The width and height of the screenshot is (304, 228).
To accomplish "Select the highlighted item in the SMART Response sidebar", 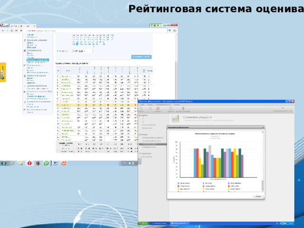I will [x=152, y=144].
